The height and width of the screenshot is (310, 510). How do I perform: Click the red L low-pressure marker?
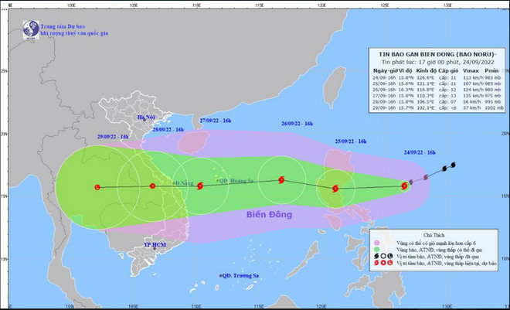(x=97, y=187)
